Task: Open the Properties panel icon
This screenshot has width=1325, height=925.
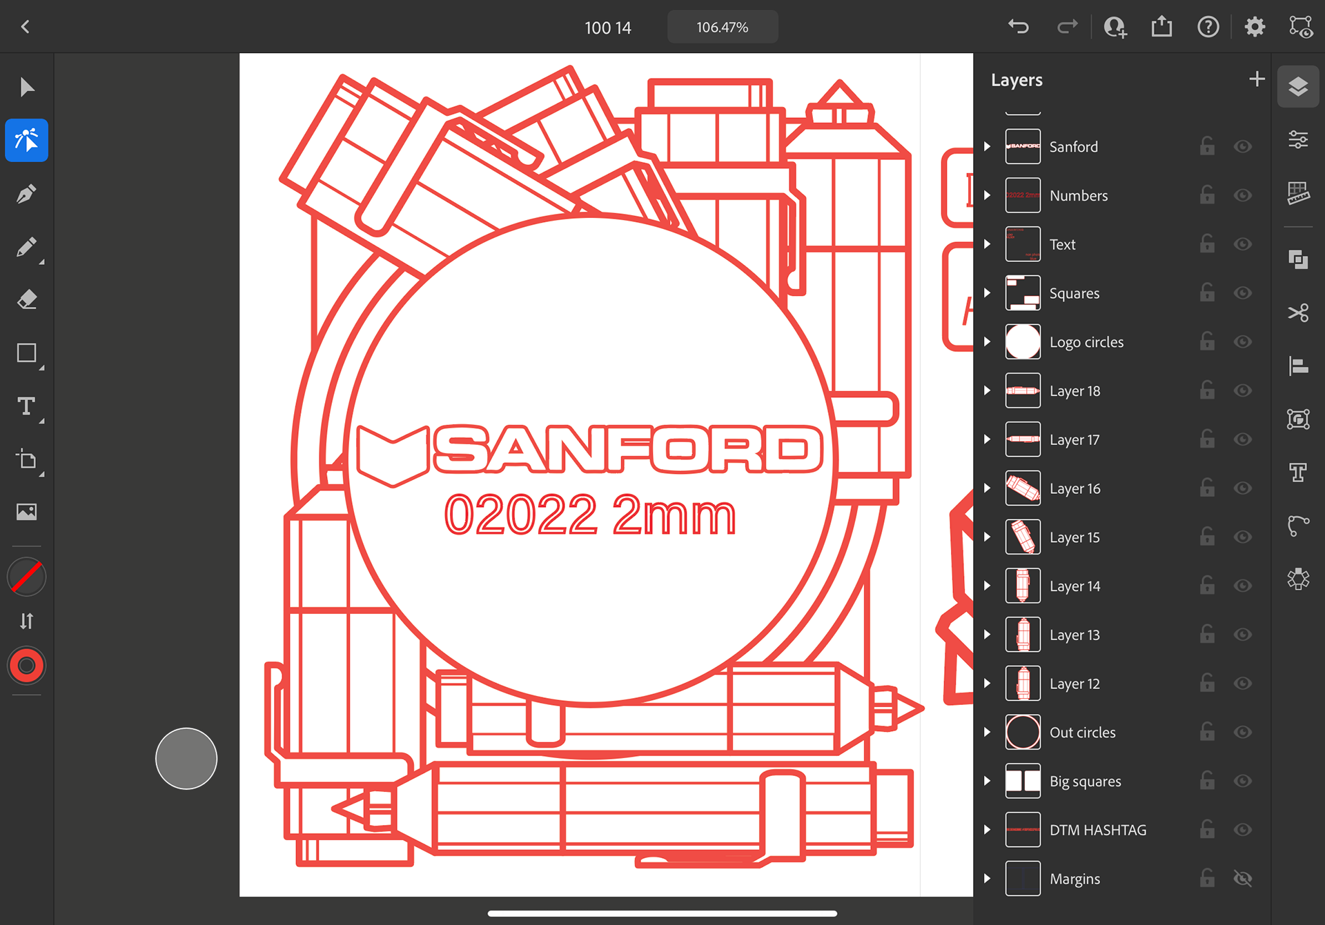Action: (x=1298, y=140)
